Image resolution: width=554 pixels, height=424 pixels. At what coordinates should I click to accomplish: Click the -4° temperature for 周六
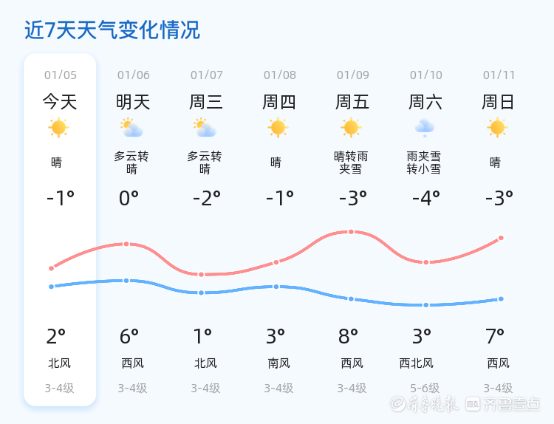[x=425, y=198]
